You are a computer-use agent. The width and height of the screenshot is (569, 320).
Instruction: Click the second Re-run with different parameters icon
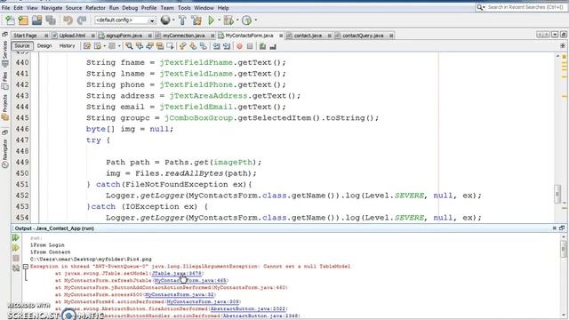(16, 248)
